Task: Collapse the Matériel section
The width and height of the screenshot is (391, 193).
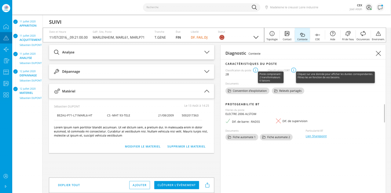Action: (x=207, y=91)
